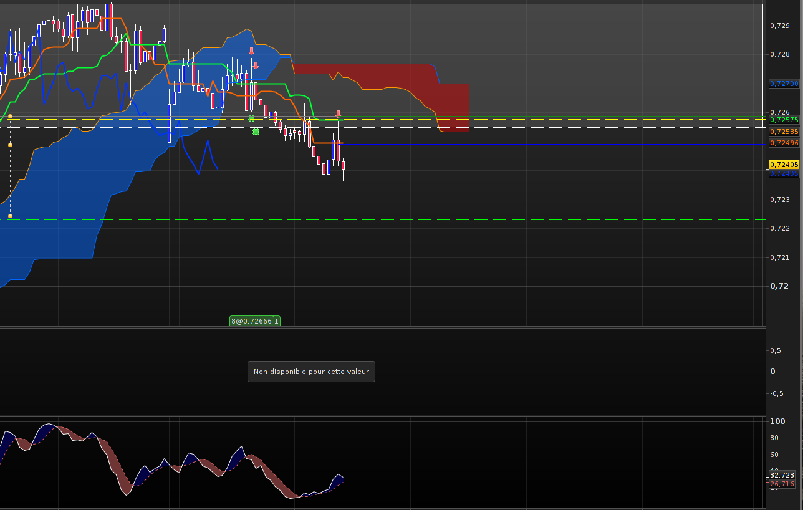
Task: Click the 0,723 price axis label
Action: click(780, 200)
